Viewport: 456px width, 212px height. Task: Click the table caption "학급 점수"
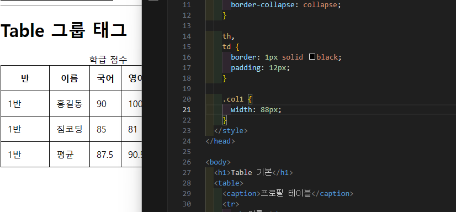pyautogui.click(x=108, y=60)
